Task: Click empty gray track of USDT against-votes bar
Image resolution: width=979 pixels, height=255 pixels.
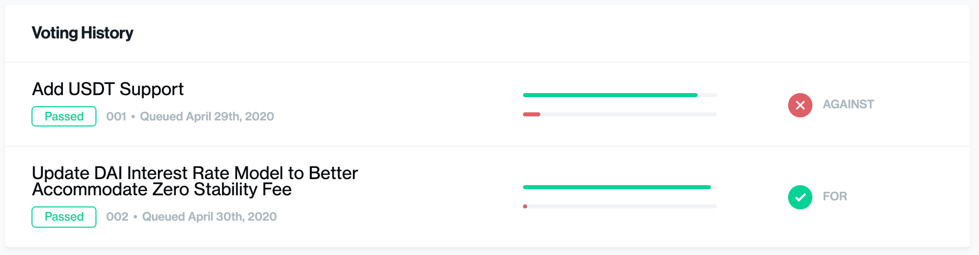Action: tap(629, 114)
